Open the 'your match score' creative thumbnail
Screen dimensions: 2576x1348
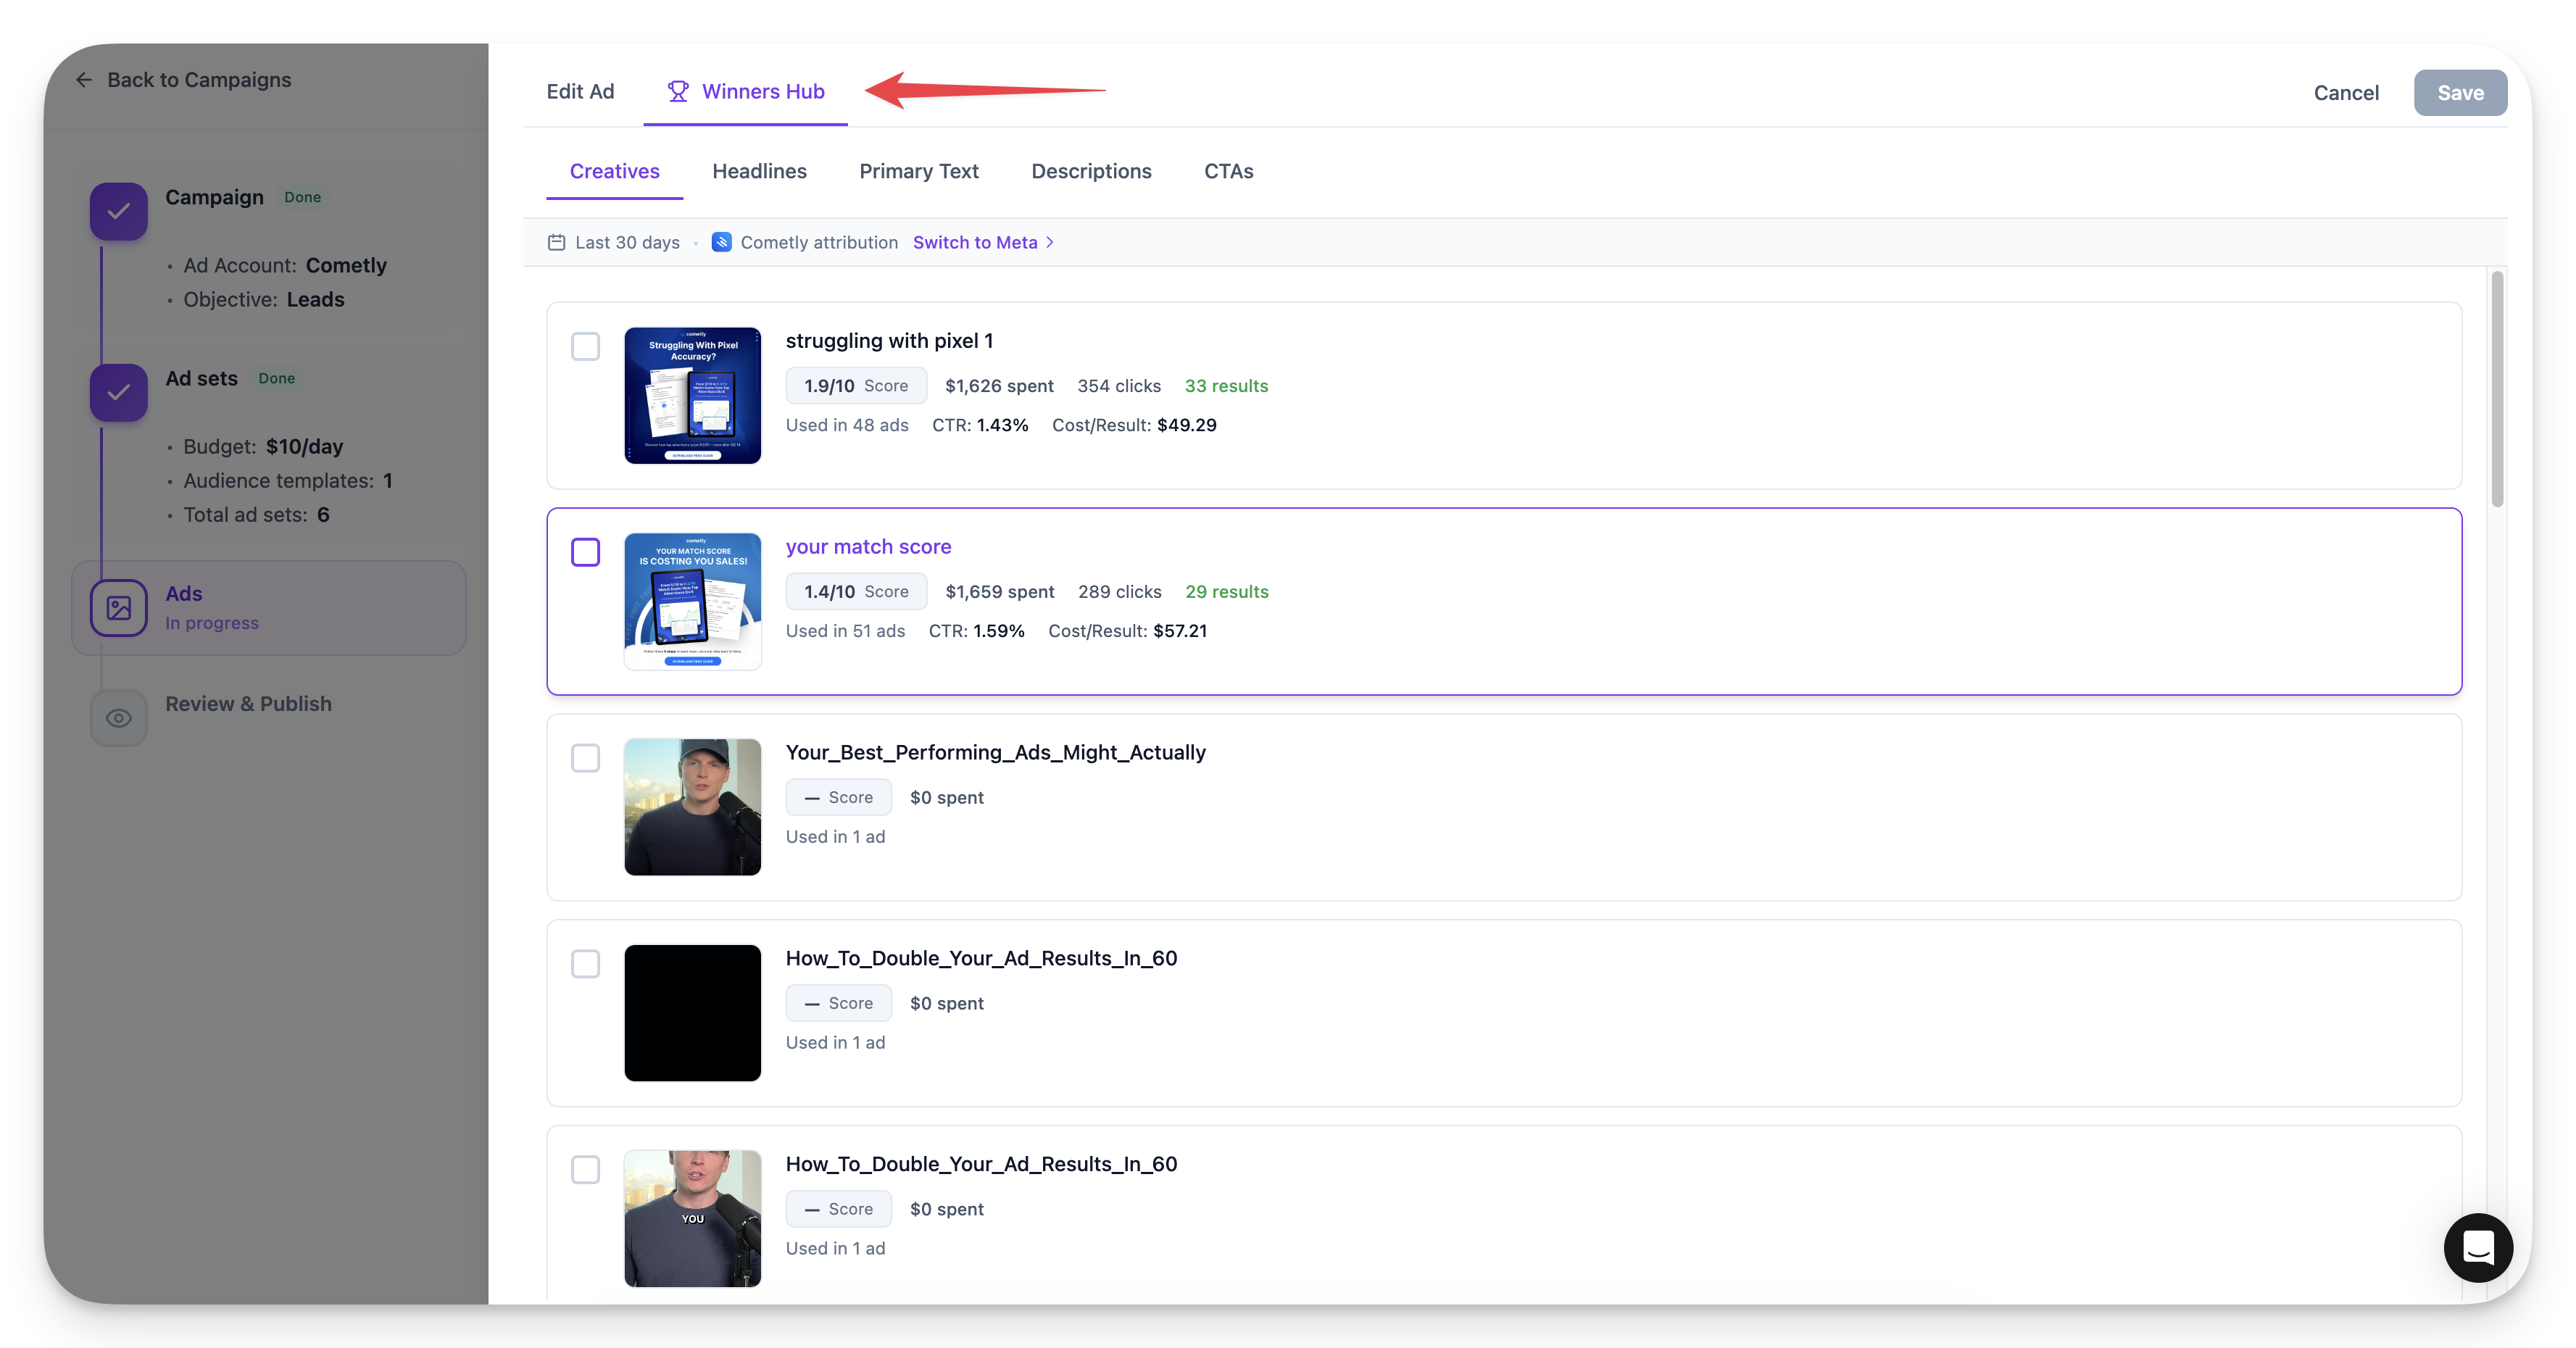(x=692, y=601)
